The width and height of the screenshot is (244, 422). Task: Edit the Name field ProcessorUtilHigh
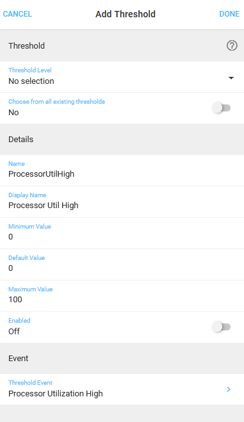click(x=122, y=170)
